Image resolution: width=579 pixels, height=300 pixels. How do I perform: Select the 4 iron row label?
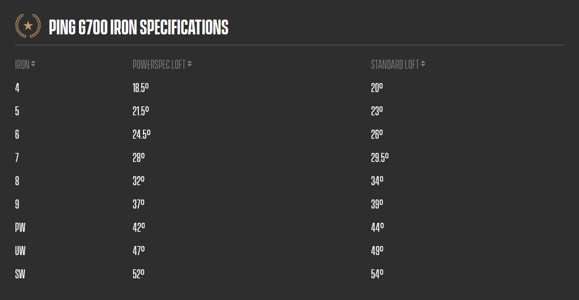point(17,88)
